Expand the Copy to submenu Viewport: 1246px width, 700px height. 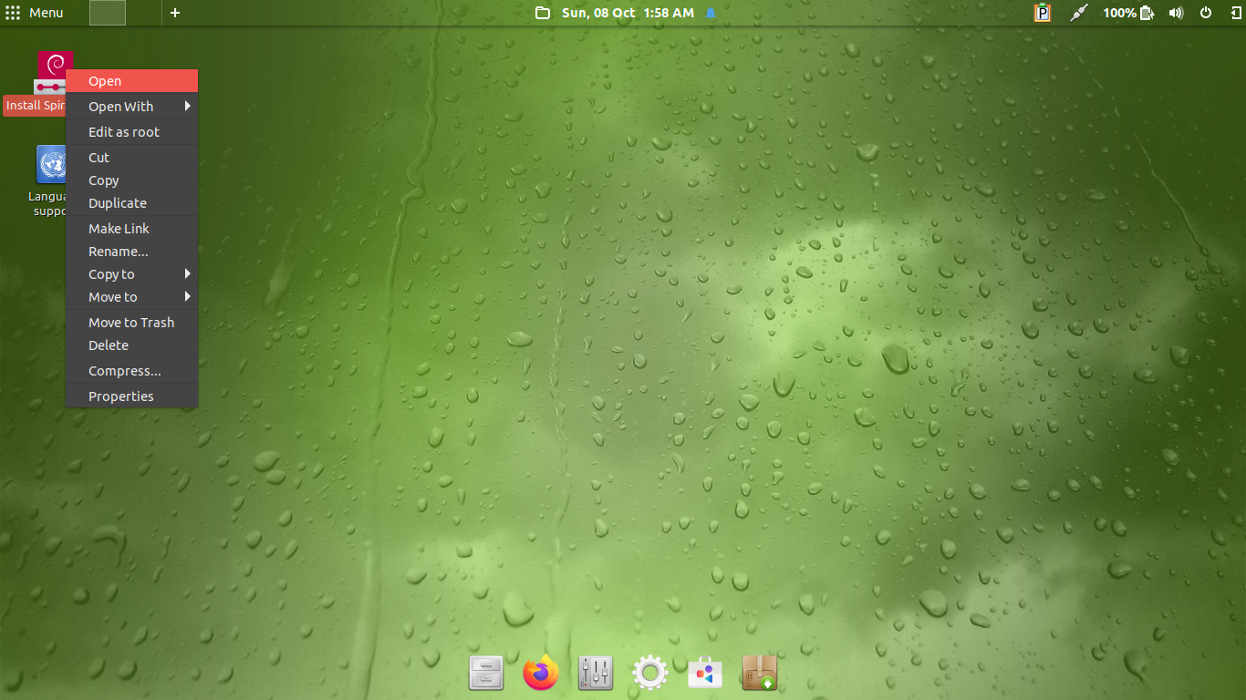(x=131, y=274)
